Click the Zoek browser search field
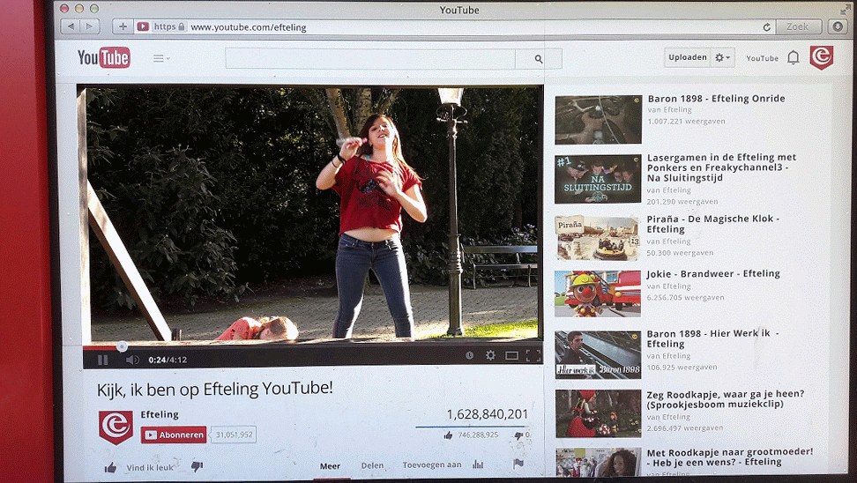The image size is (857, 483). [x=797, y=26]
